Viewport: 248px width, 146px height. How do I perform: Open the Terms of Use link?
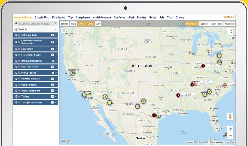click(229, 142)
